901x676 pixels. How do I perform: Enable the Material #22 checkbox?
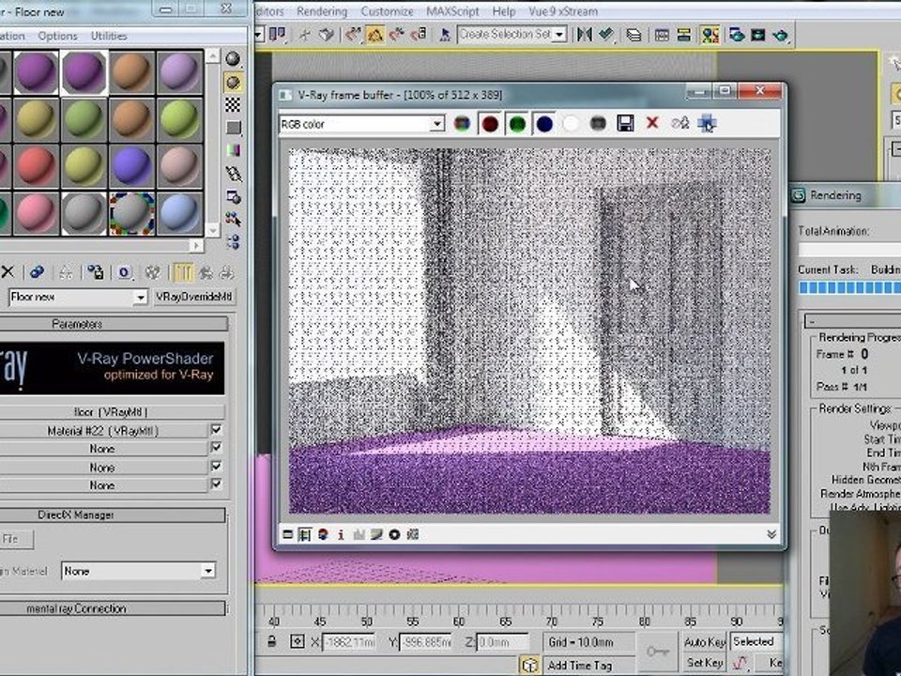click(x=217, y=430)
